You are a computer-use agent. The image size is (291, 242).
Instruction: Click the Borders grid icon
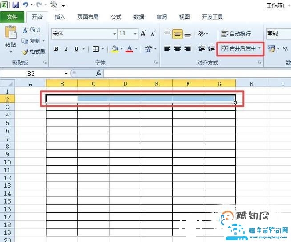pos(96,49)
